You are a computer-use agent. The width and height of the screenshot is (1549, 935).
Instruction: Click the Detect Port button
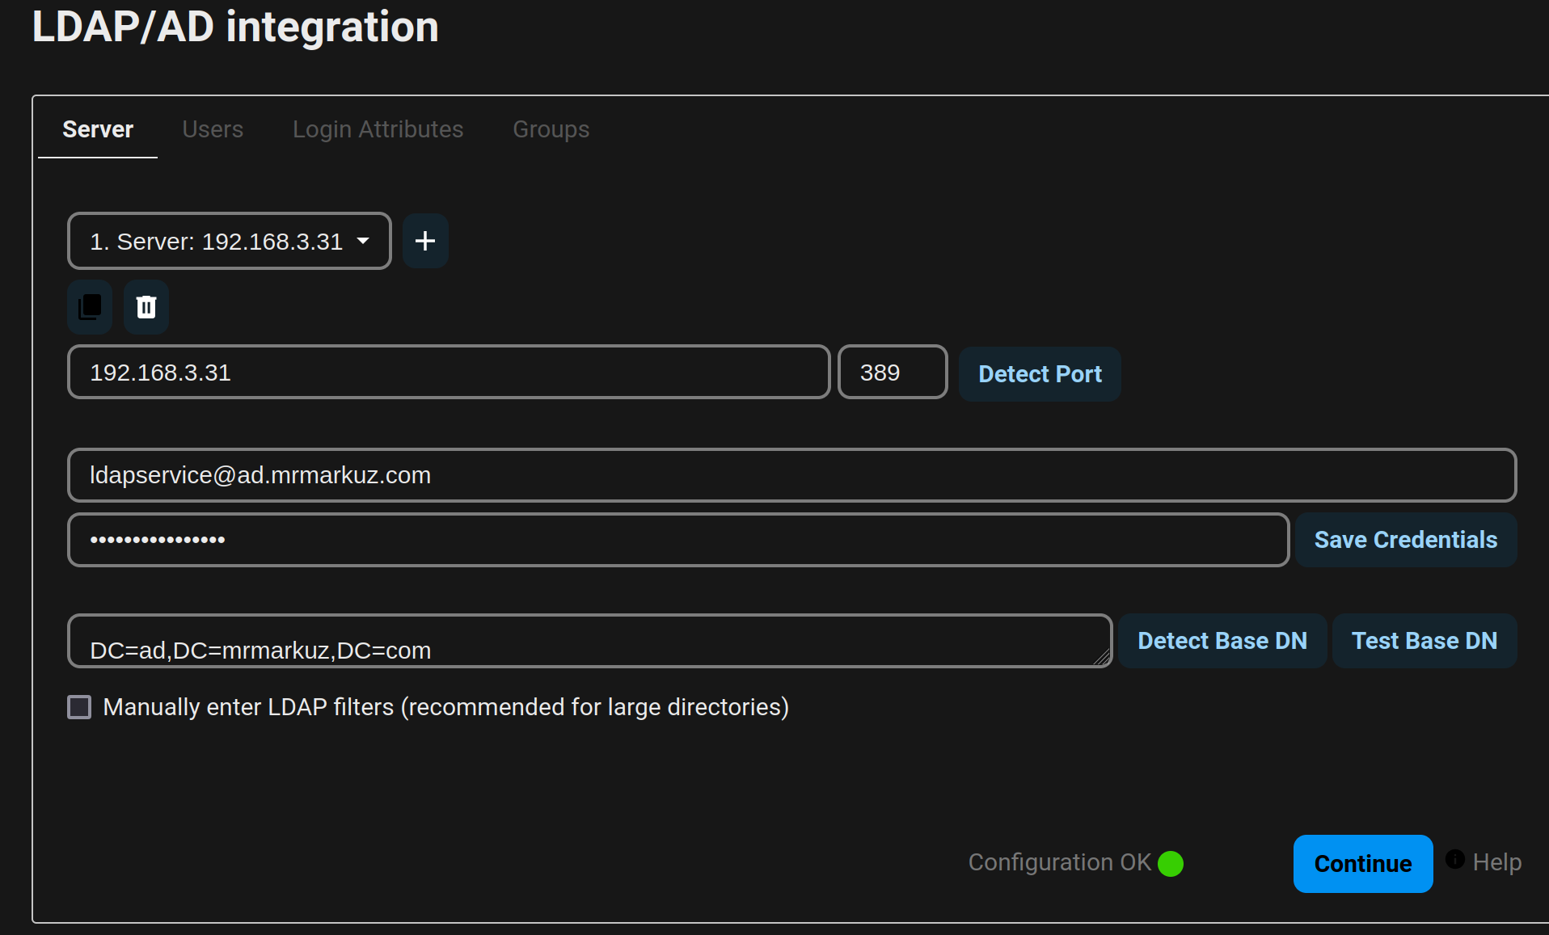[1040, 374]
